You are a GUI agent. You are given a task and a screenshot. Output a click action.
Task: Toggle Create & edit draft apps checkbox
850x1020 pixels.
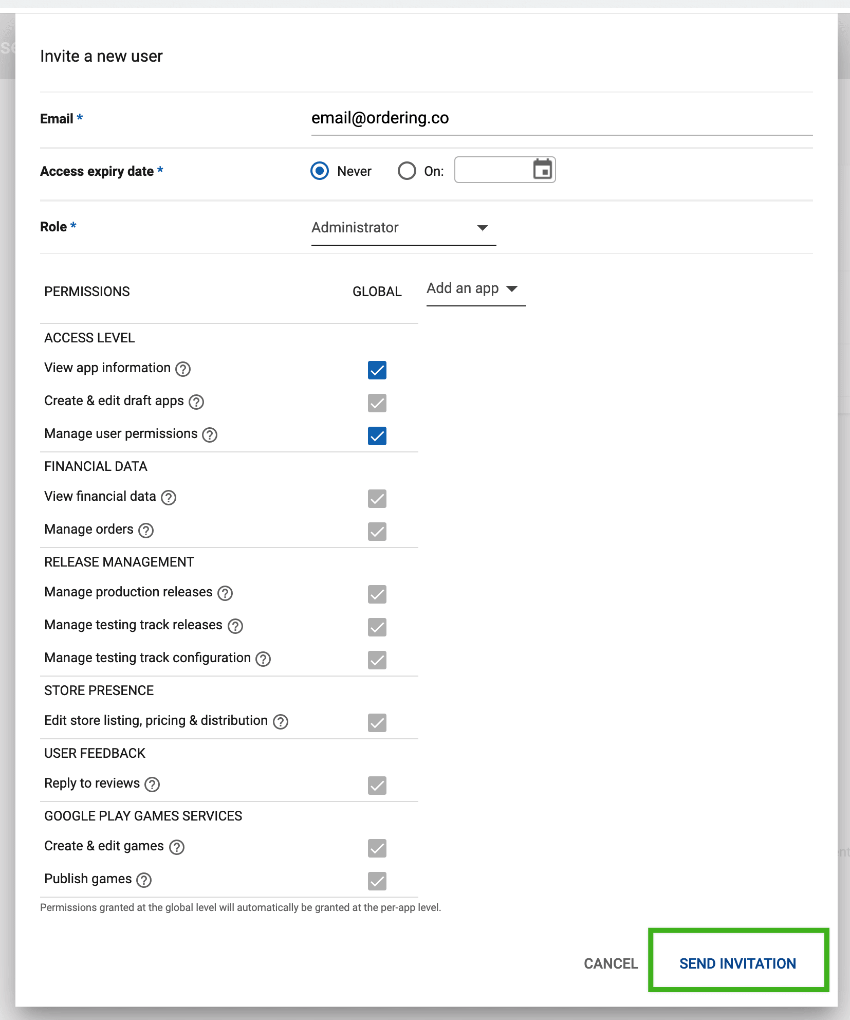click(377, 403)
